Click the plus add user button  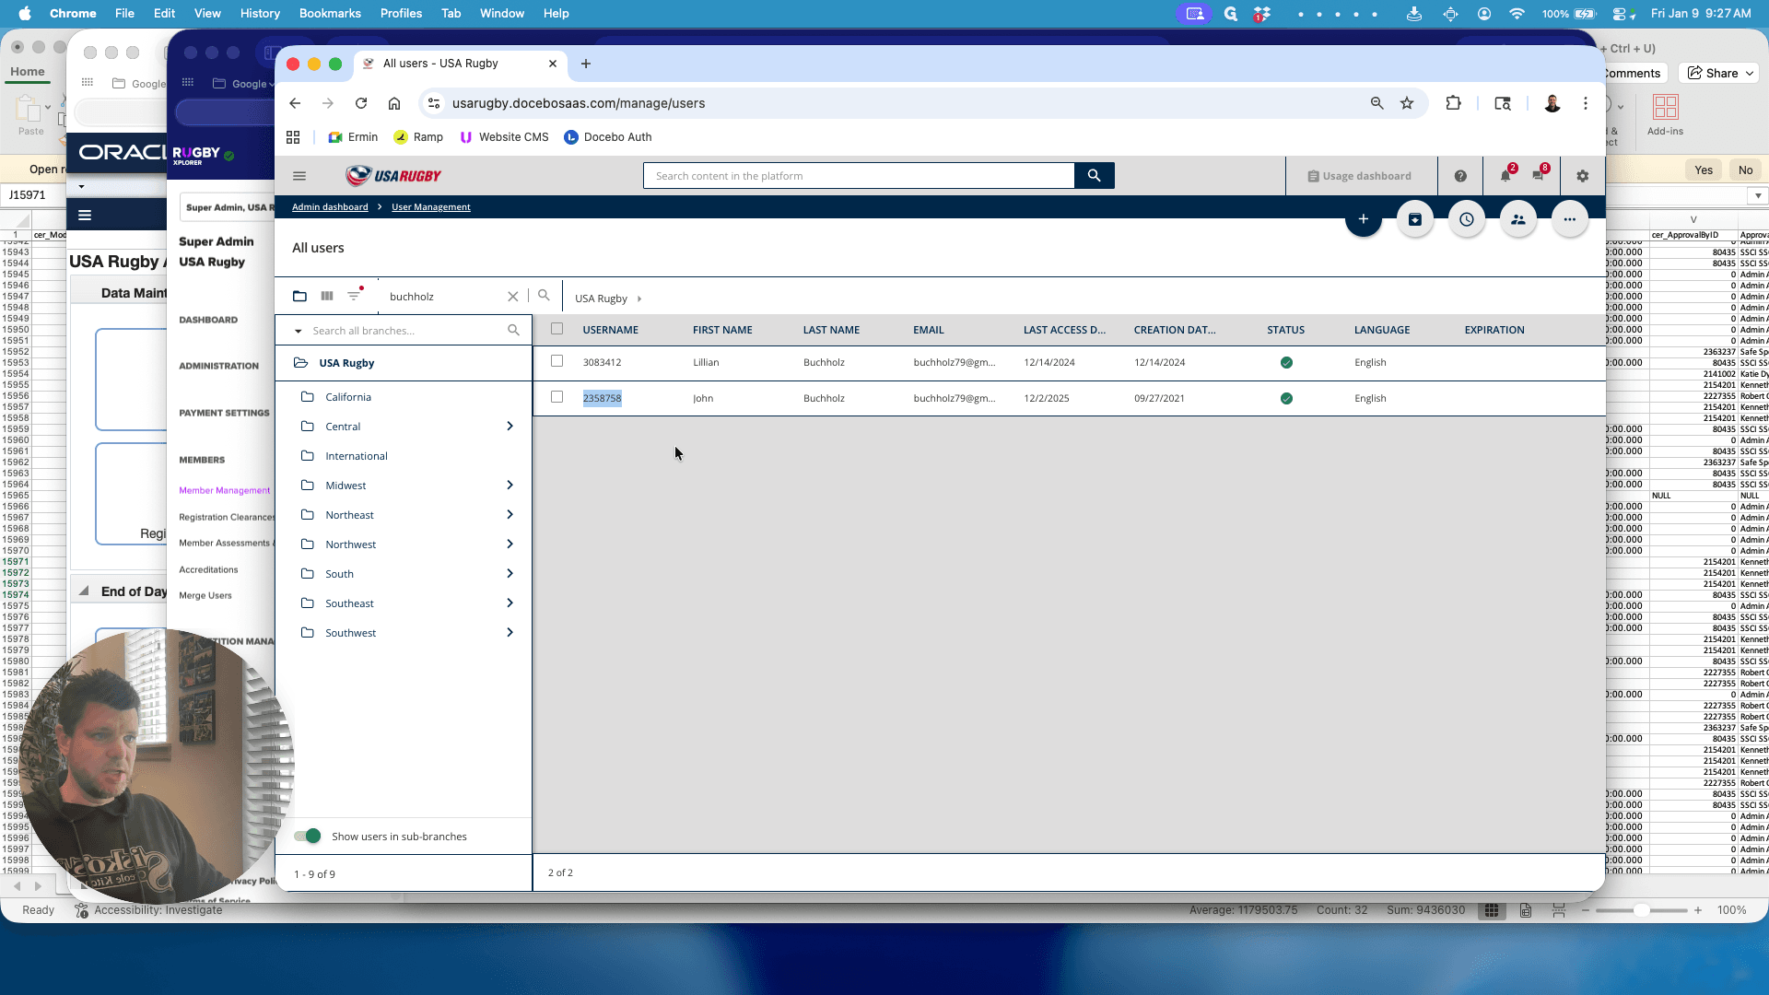tap(1364, 219)
